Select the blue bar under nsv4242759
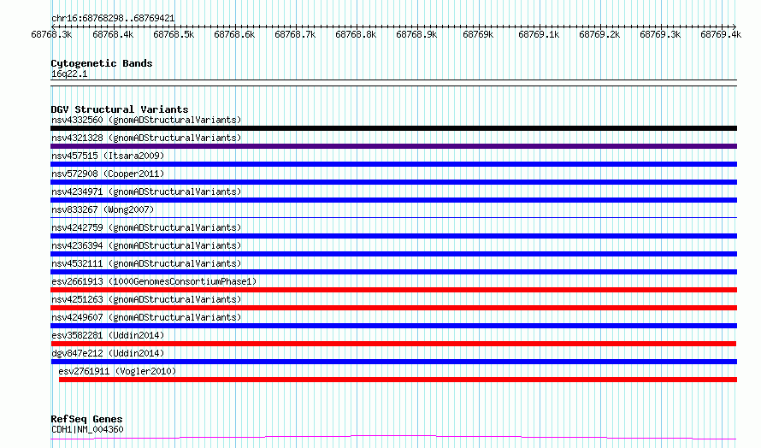The image size is (761, 448). pos(393,236)
